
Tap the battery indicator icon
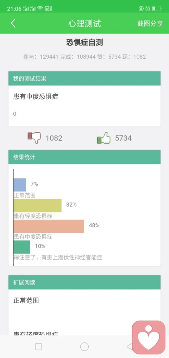[156, 9]
